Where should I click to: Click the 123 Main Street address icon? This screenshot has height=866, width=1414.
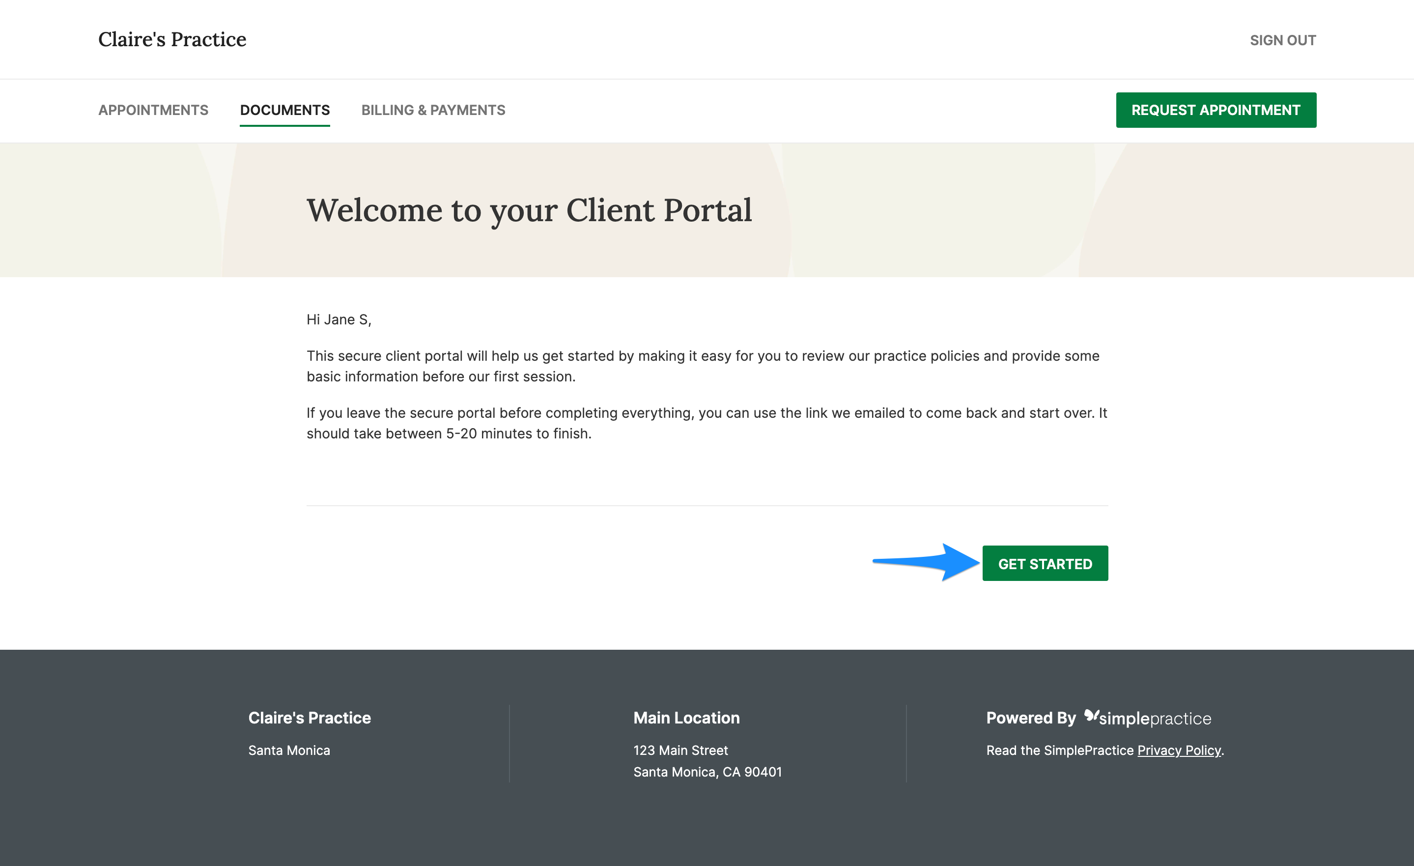(682, 750)
